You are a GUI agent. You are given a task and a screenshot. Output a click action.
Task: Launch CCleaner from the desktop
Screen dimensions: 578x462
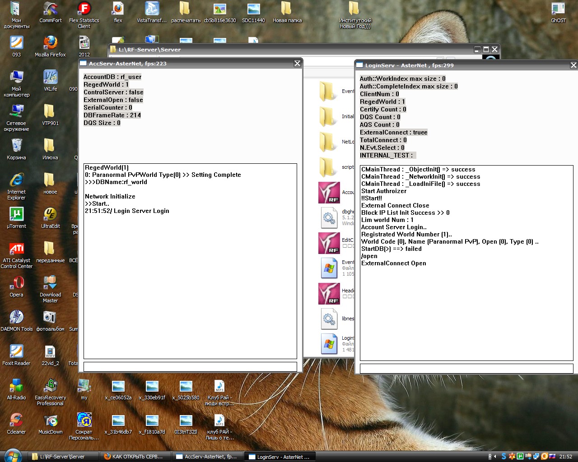[16, 420]
